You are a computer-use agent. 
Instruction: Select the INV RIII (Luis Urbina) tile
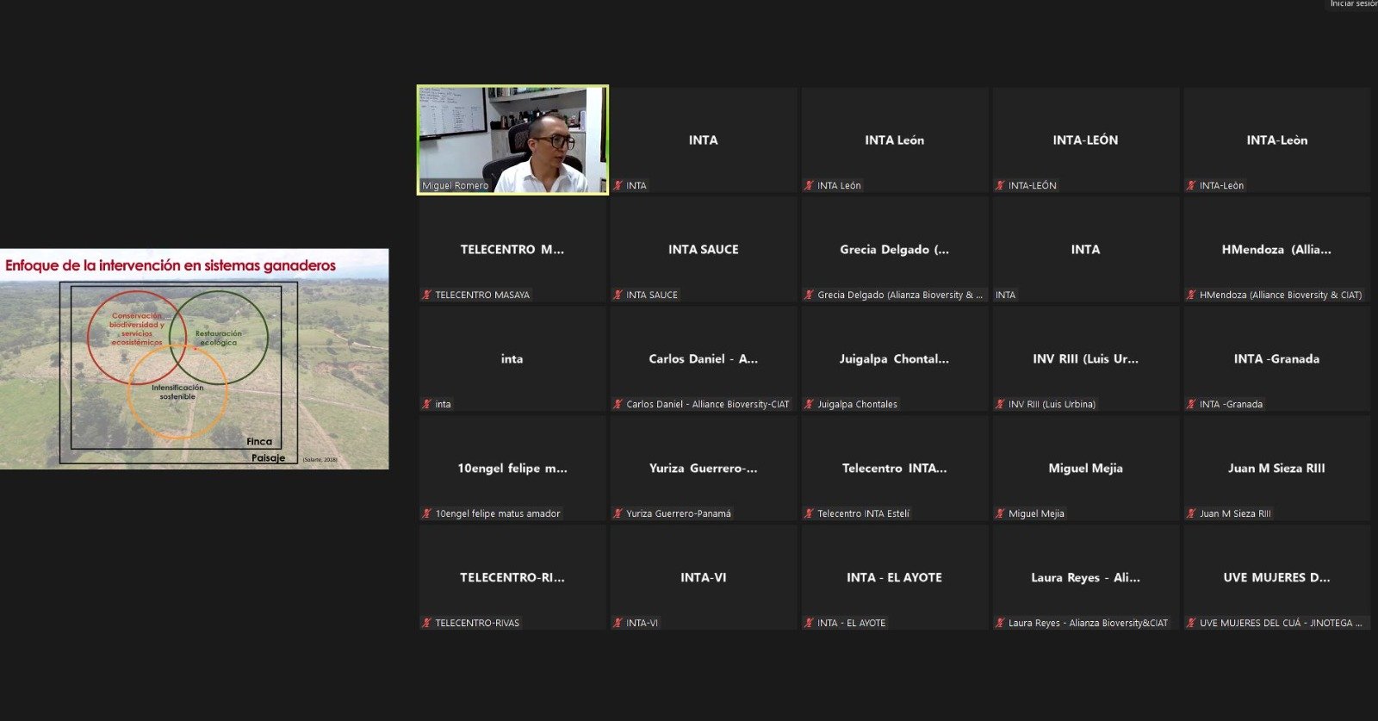coord(1085,359)
